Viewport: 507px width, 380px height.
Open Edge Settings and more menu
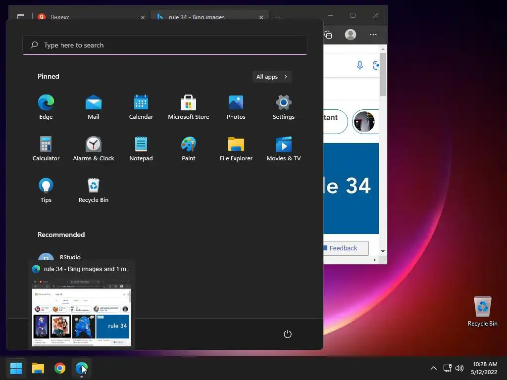tap(373, 35)
